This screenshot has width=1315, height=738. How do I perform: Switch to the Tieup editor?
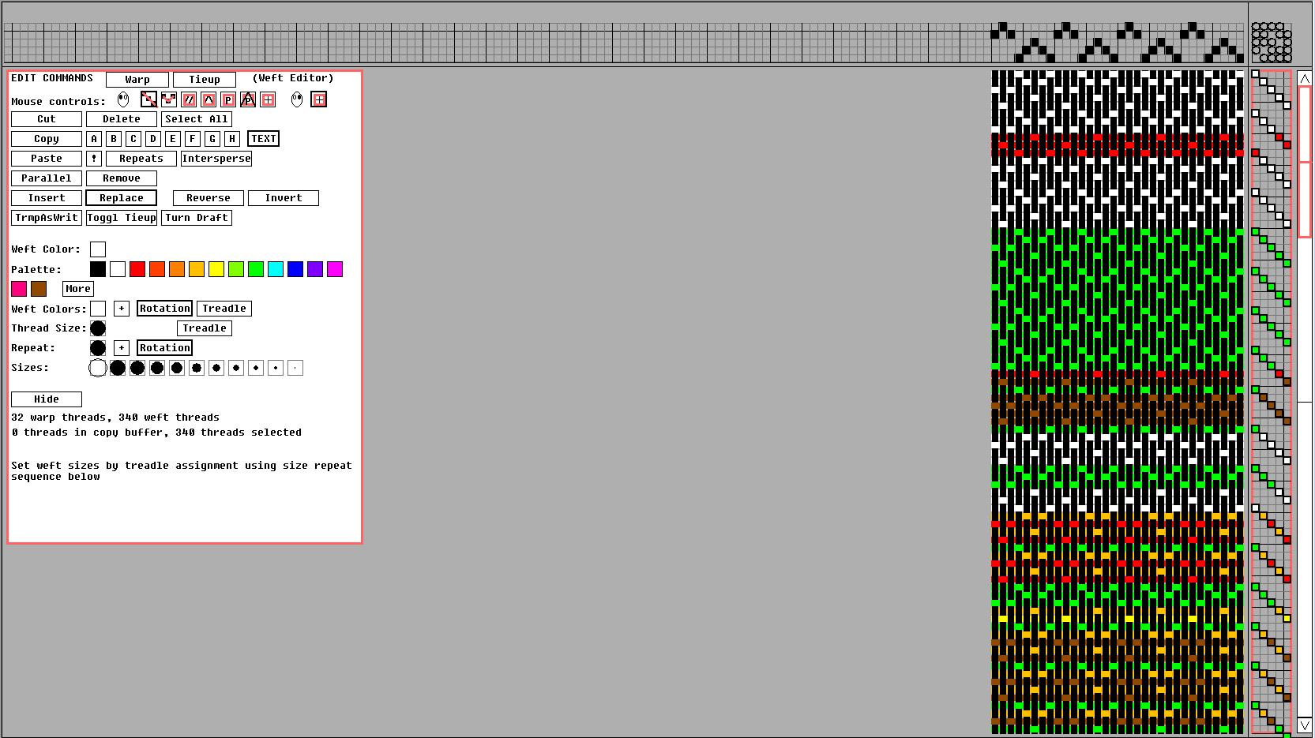(204, 80)
